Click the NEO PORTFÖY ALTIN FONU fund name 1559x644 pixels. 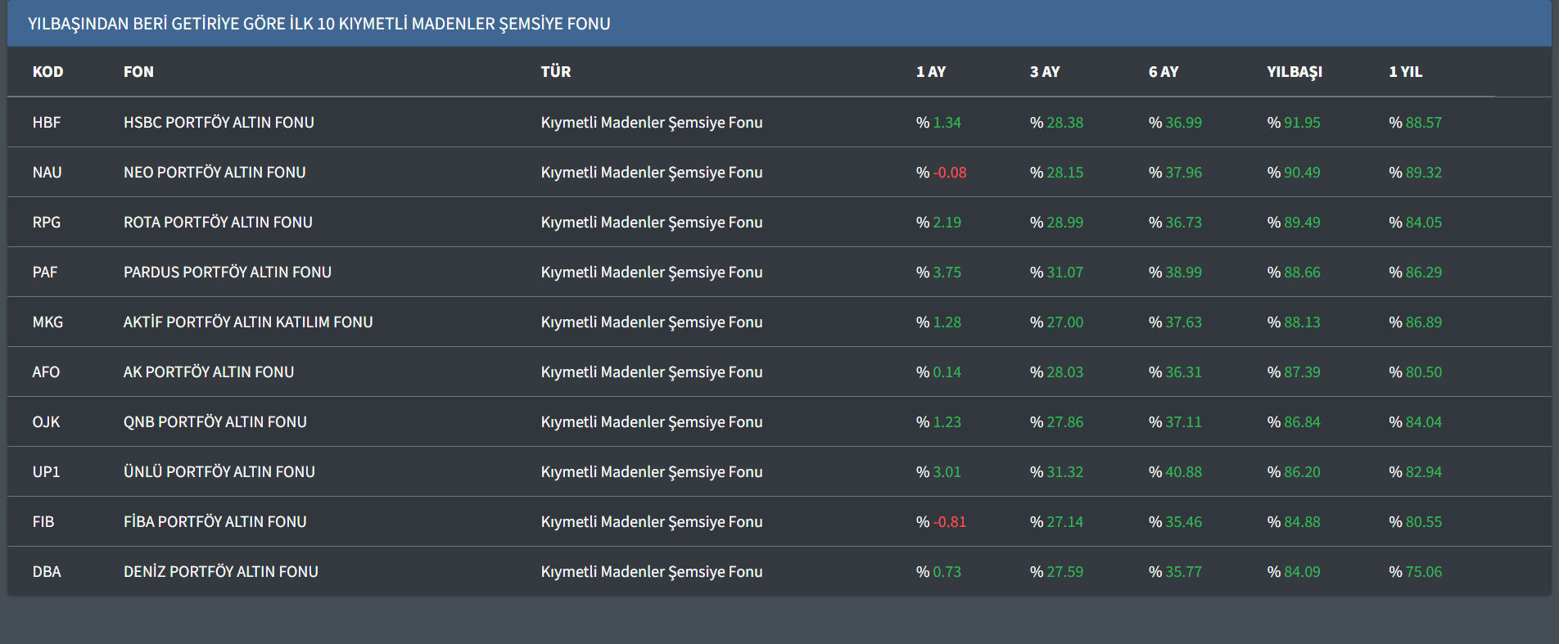click(215, 173)
